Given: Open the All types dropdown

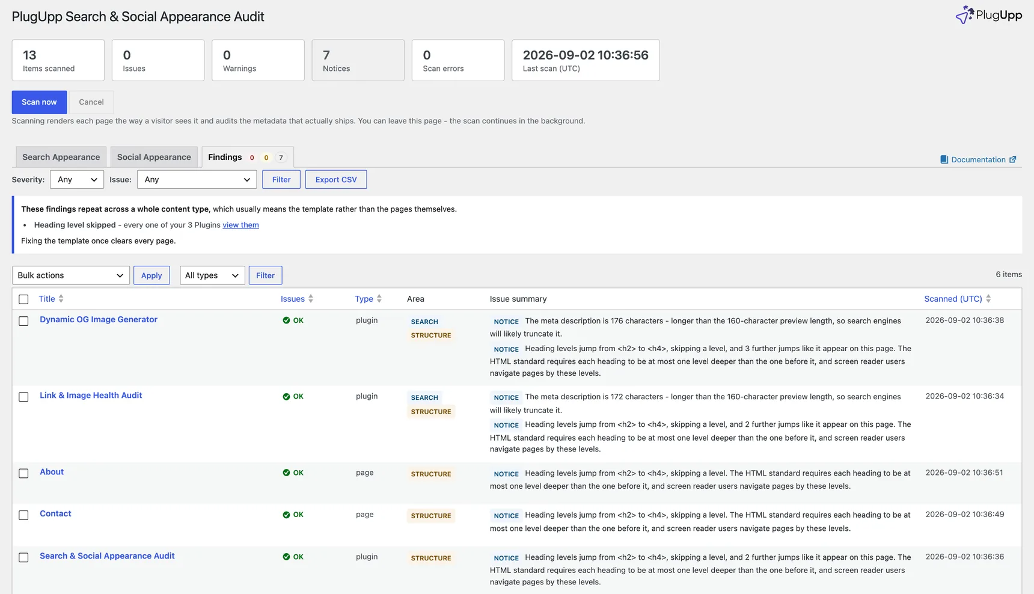Looking at the screenshot, I should (212, 275).
